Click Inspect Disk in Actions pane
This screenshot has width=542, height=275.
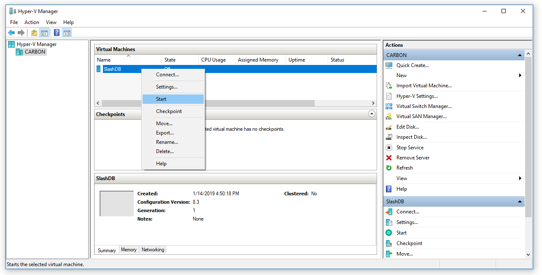click(411, 137)
